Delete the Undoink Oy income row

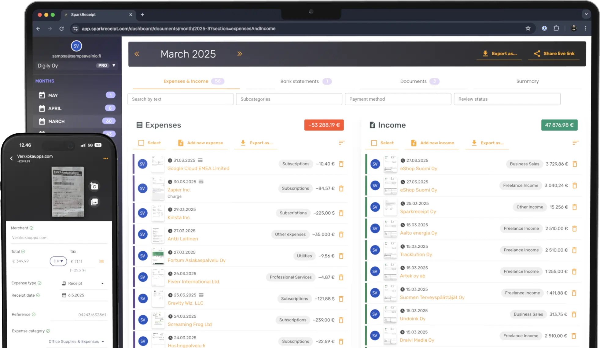point(574,314)
